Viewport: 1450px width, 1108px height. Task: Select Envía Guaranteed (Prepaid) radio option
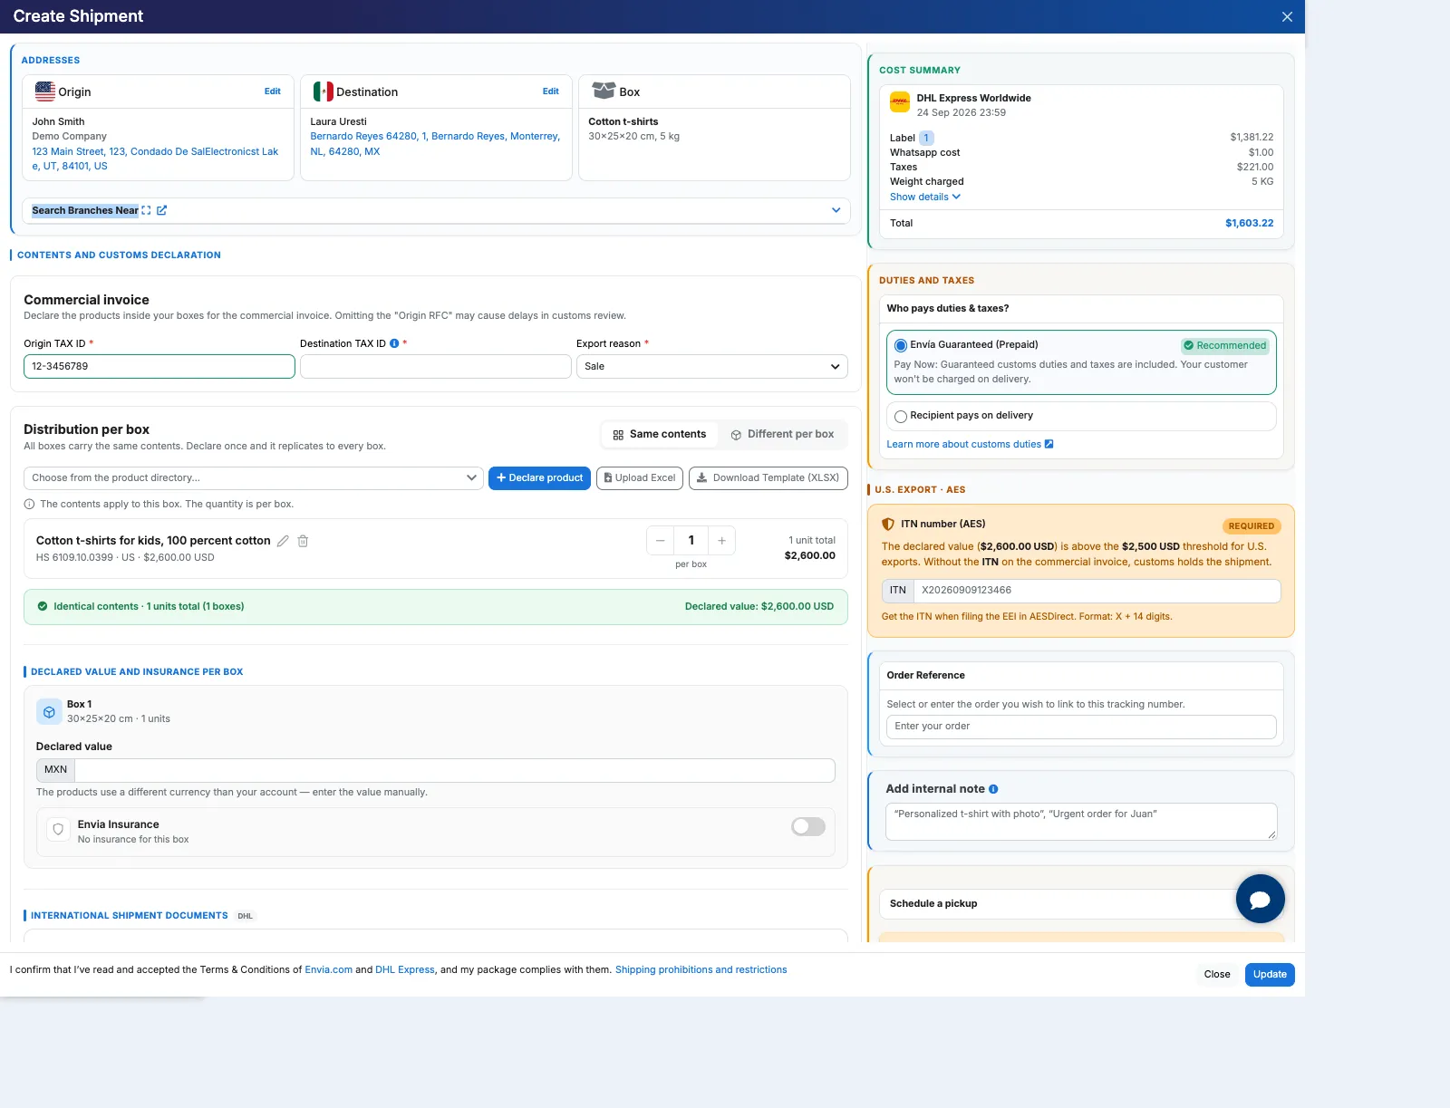(x=901, y=345)
